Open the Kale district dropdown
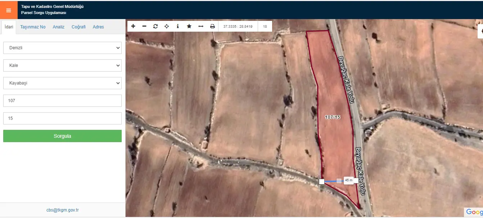Screen dimensions: 483x218 coord(62,65)
